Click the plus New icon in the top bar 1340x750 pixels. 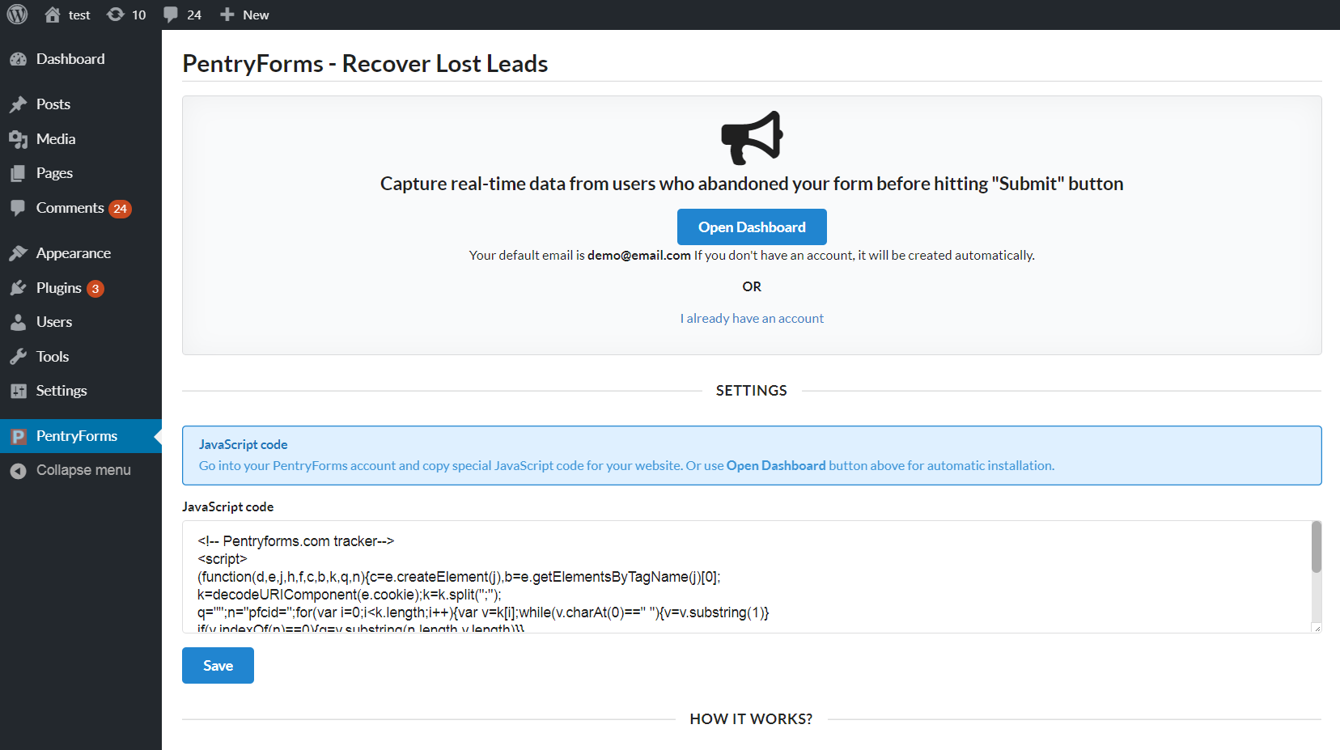pyautogui.click(x=227, y=15)
